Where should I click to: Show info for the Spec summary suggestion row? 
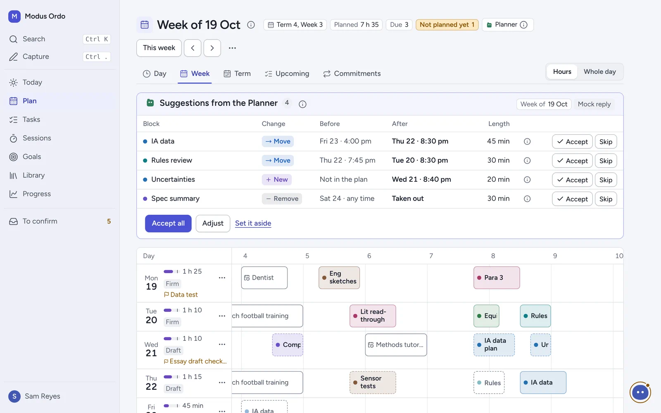coord(527,199)
